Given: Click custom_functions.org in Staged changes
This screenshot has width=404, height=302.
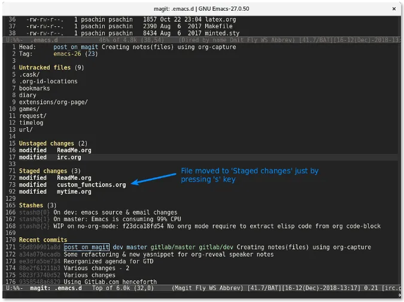Looking at the screenshot, I should (91, 185).
